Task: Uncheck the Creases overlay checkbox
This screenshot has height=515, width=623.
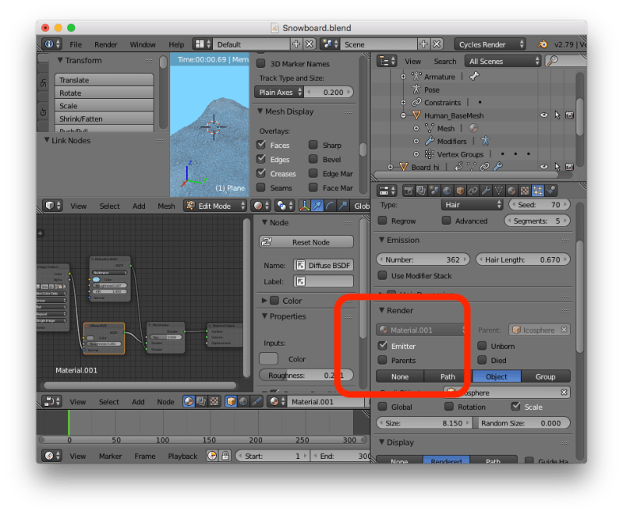Action: pyautogui.click(x=261, y=173)
